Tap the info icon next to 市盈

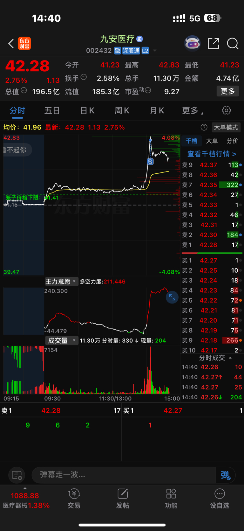point(148,91)
